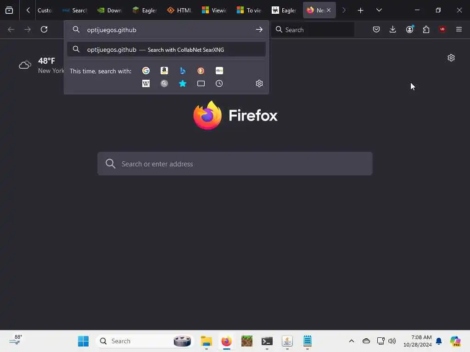
Task: Reload the current page
Action: [x=44, y=29]
